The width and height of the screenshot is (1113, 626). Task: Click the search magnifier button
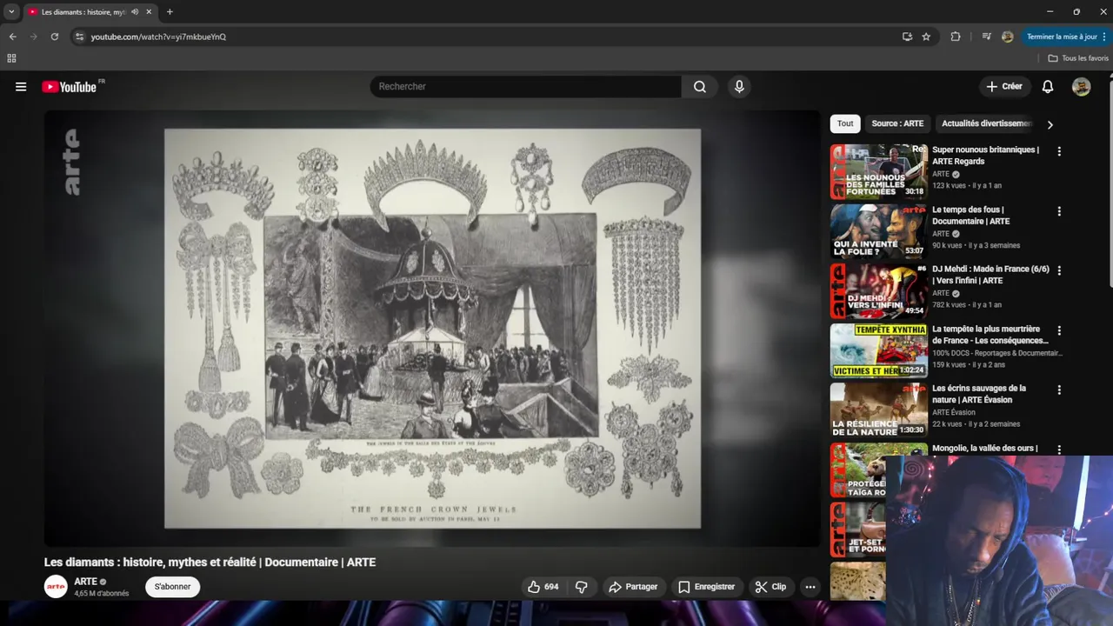pyautogui.click(x=700, y=86)
